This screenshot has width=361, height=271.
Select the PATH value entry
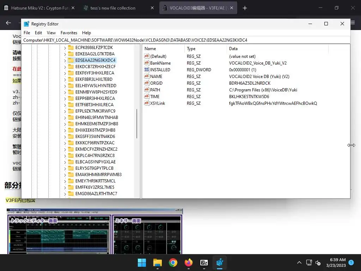[x=155, y=90]
